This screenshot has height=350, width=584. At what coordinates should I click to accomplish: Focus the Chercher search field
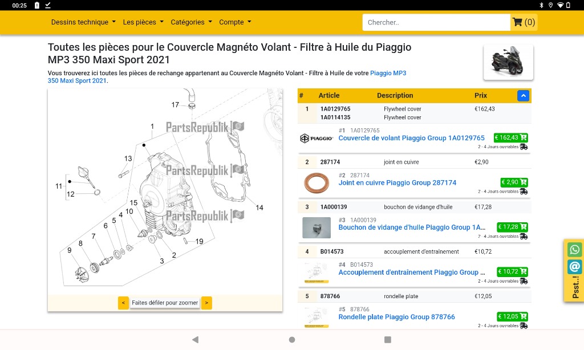[x=436, y=22]
